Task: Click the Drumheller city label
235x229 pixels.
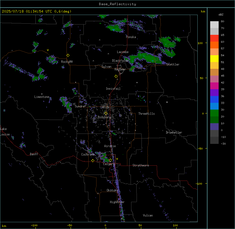Action: [x=174, y=132]
